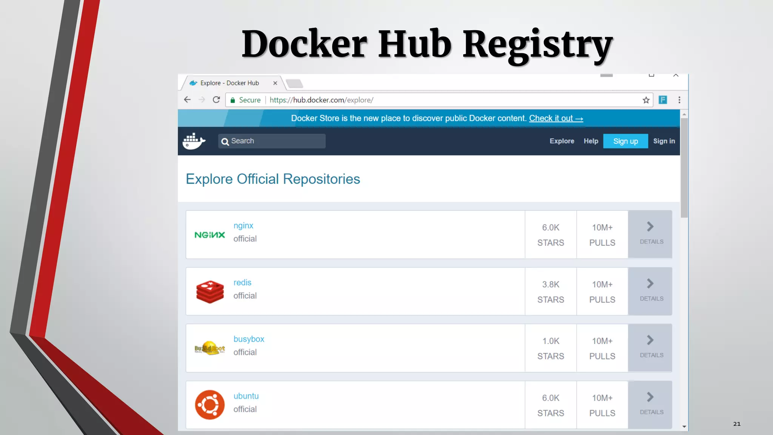This screenshot has width=773, height=435.
Task: Open the Help nav item
Action: coord(591,141)
